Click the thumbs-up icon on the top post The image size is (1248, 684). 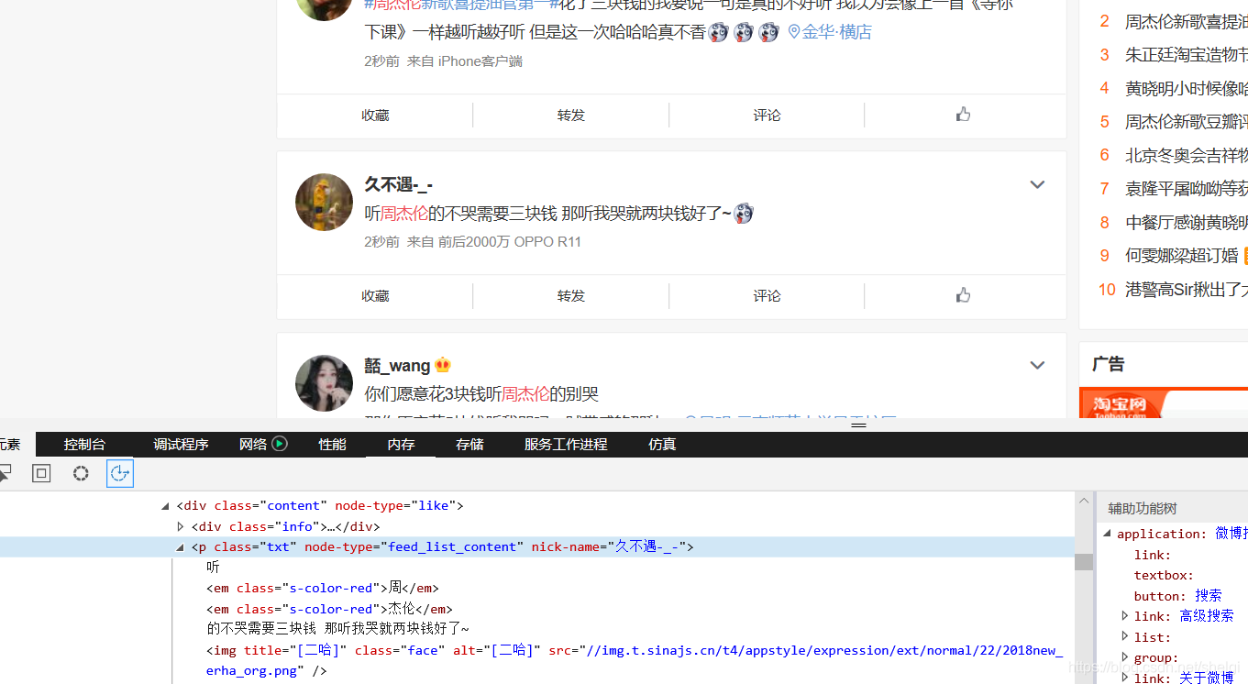[963, 113]
